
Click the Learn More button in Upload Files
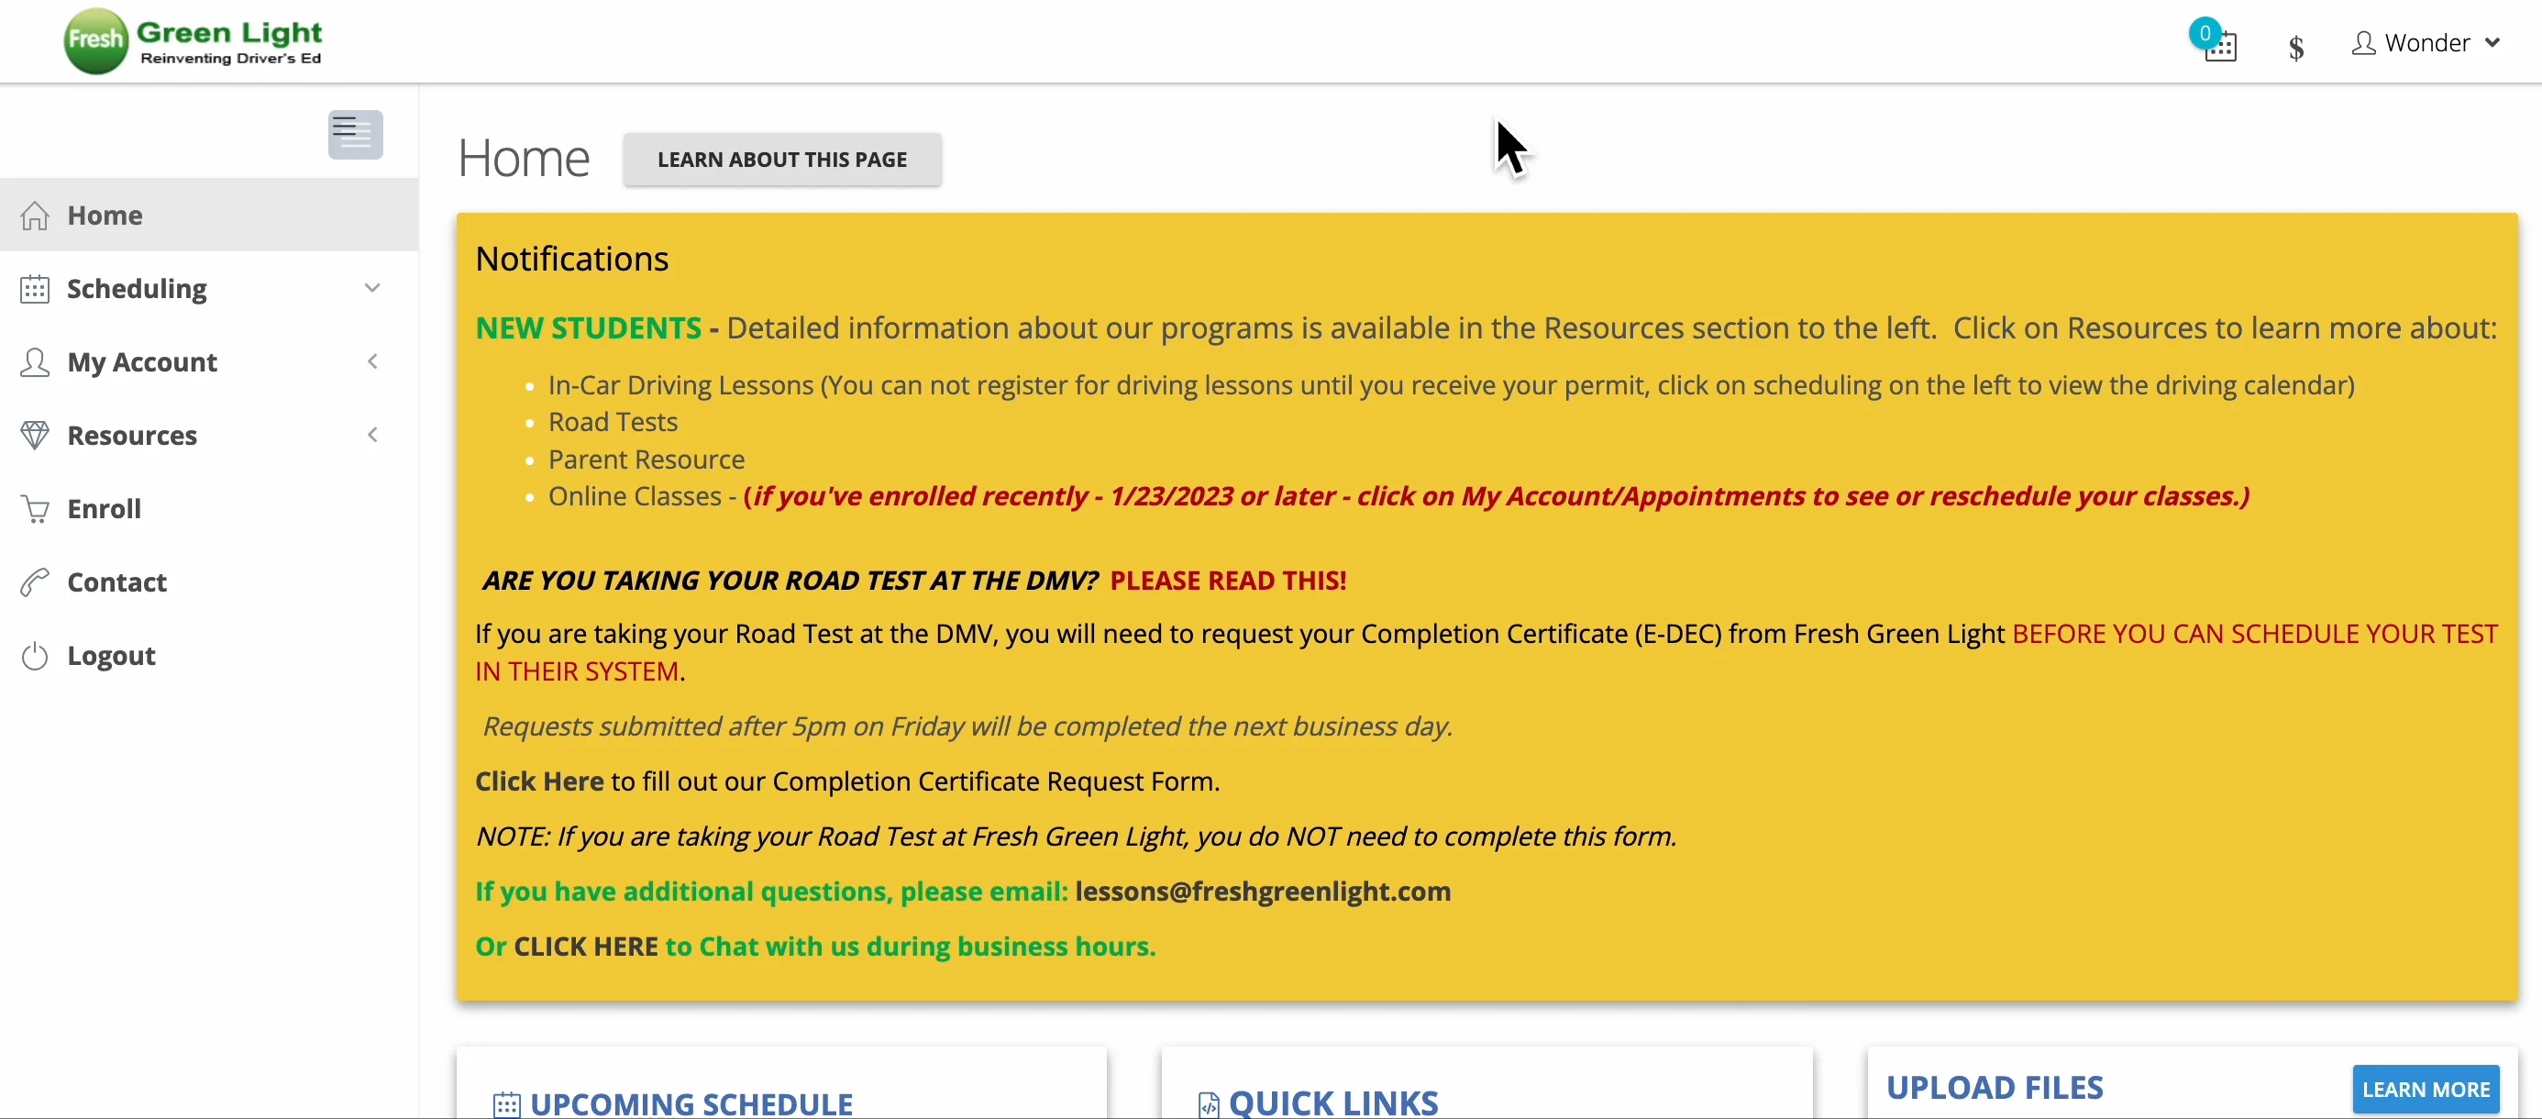click(2426, 1090)
